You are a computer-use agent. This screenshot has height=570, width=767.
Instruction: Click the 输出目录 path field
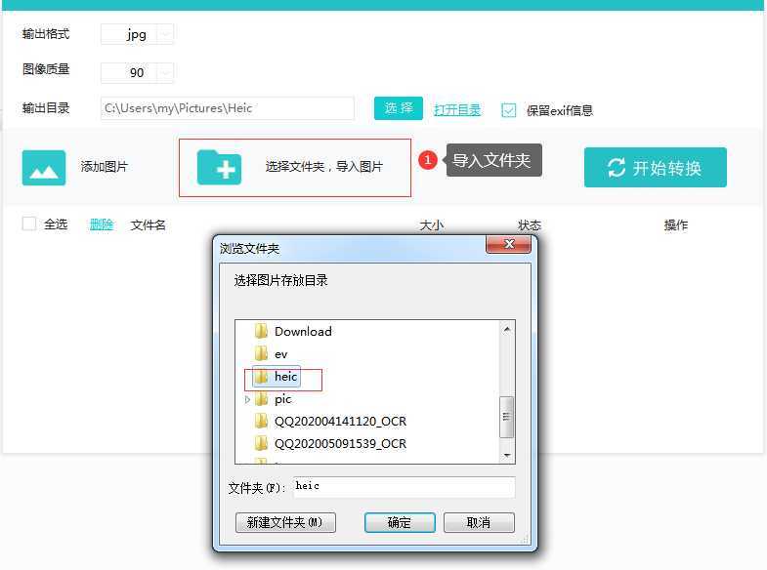pos(228,108)
